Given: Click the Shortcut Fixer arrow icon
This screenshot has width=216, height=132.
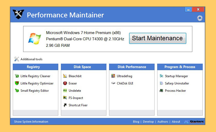Looking at the screenshot, I should (x=65, y=105).
